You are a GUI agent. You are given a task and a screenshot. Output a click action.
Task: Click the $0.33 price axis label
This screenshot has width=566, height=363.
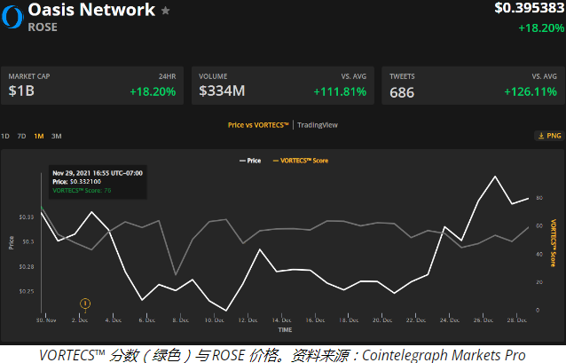27,217
